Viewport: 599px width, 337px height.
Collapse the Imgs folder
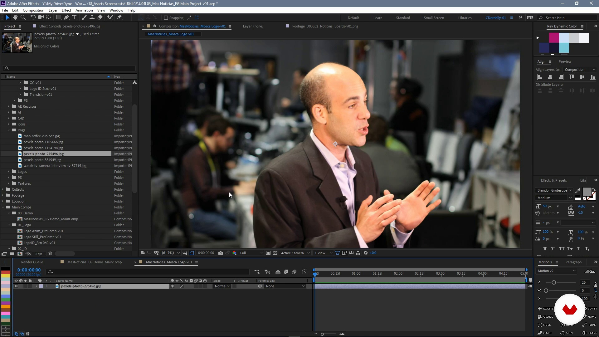coord(9,130)
